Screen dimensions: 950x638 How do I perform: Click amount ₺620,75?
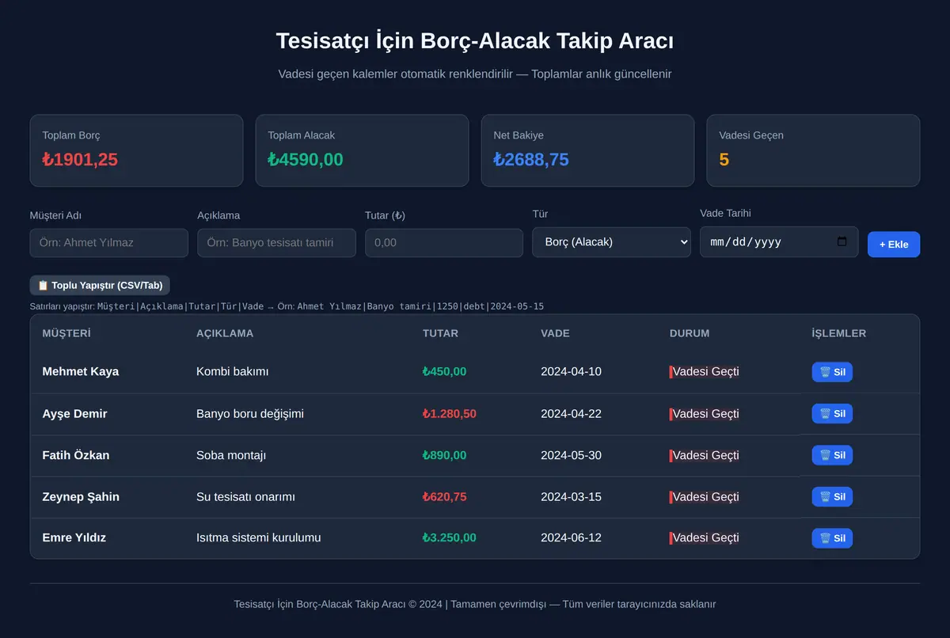pyautogui.click(x=445, y=497)
